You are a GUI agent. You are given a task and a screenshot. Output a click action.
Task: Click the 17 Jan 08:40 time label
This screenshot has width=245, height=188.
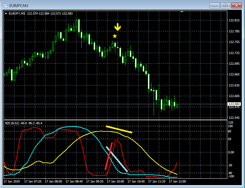(x=74, y=182)
